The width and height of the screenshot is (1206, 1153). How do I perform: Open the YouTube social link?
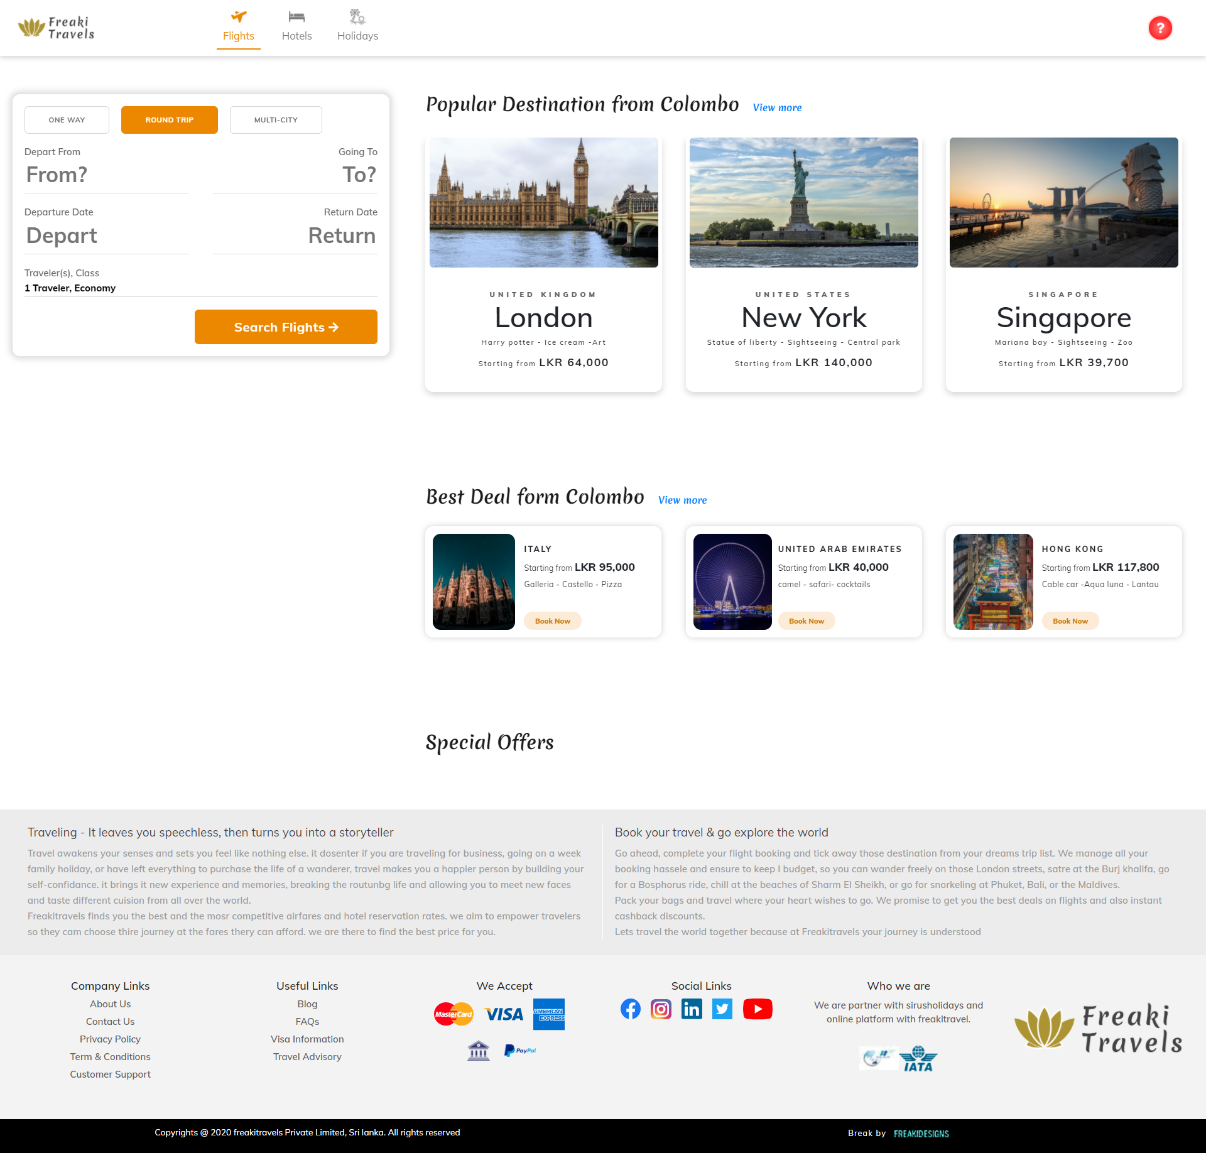point(758,1009)
